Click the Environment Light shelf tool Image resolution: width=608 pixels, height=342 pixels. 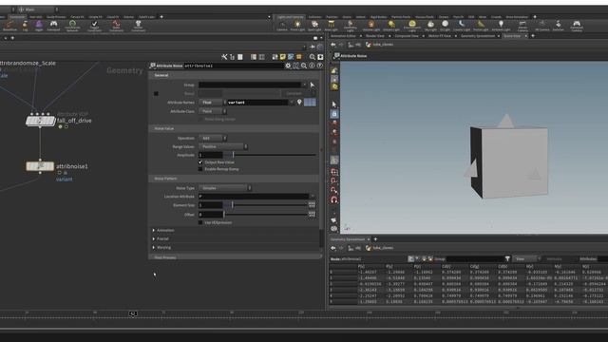click(412, 26)
